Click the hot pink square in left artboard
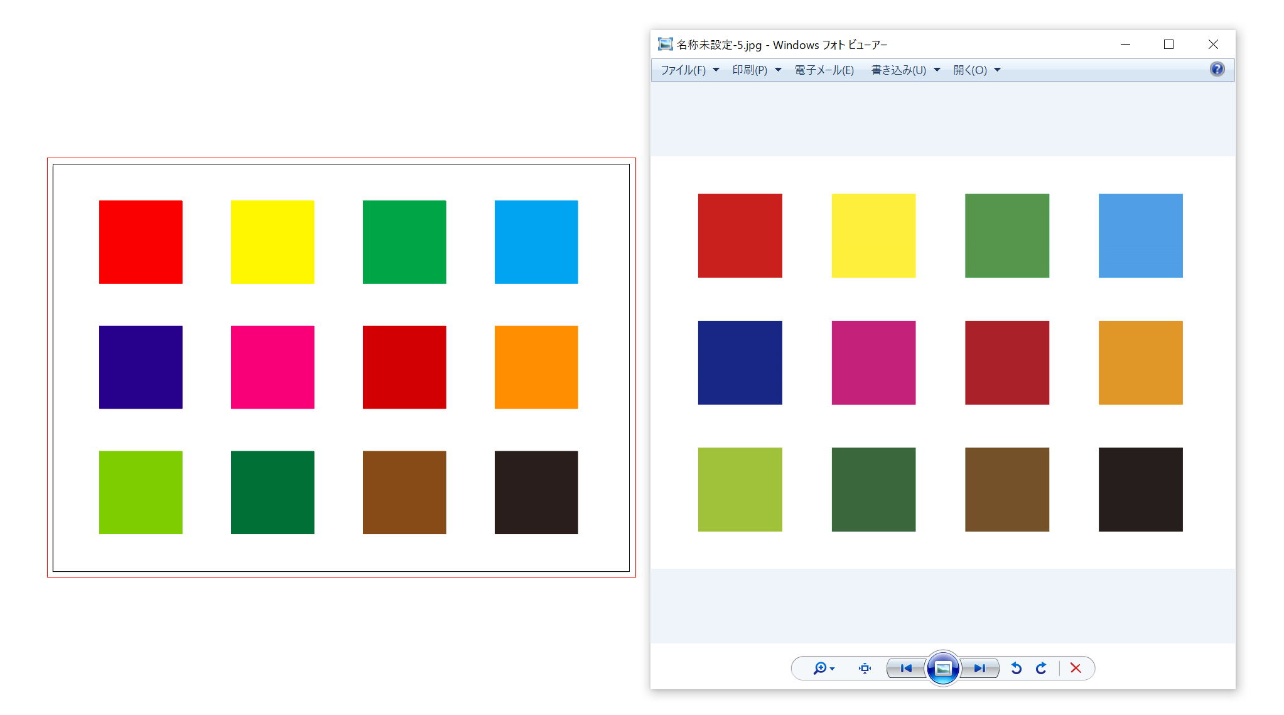Viewport: 1284px width, 715px height. click(x=272, y=367)
